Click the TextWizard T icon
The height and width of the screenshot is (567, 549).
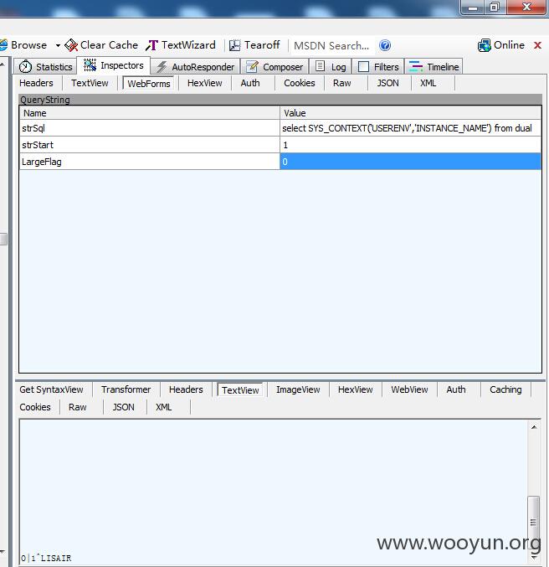coord(151,45)
